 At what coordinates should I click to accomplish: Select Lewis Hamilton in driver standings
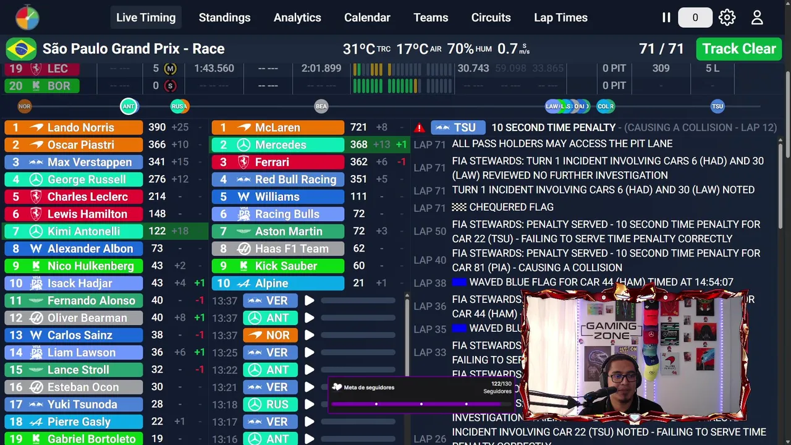click(74, 214)
